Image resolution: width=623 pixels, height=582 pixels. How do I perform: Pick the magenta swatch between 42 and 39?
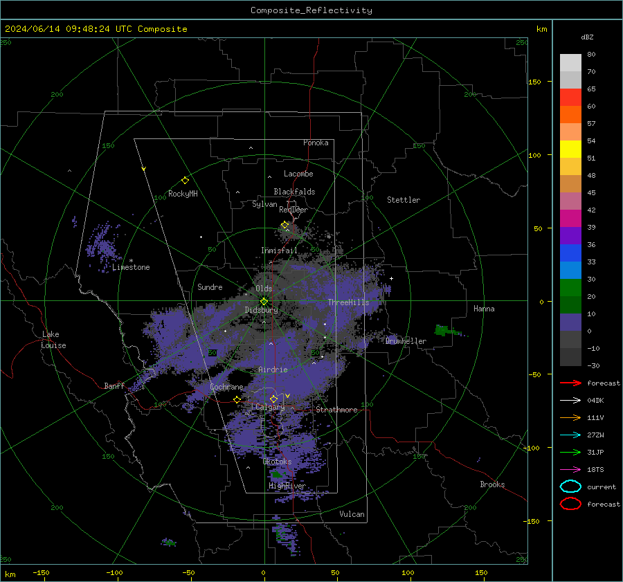pyautogui.click(x=570, y=219)
